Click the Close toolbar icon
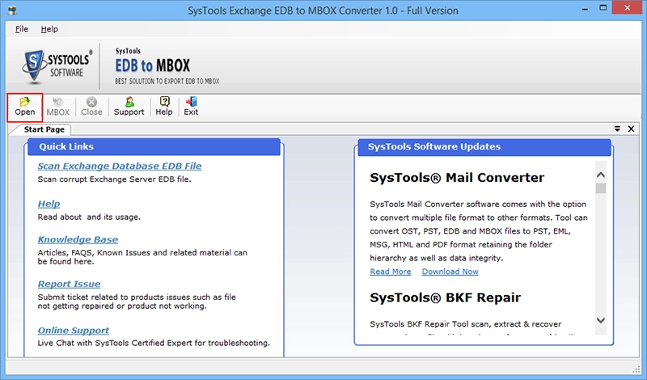The image size is (647, 380). (91, 107)
